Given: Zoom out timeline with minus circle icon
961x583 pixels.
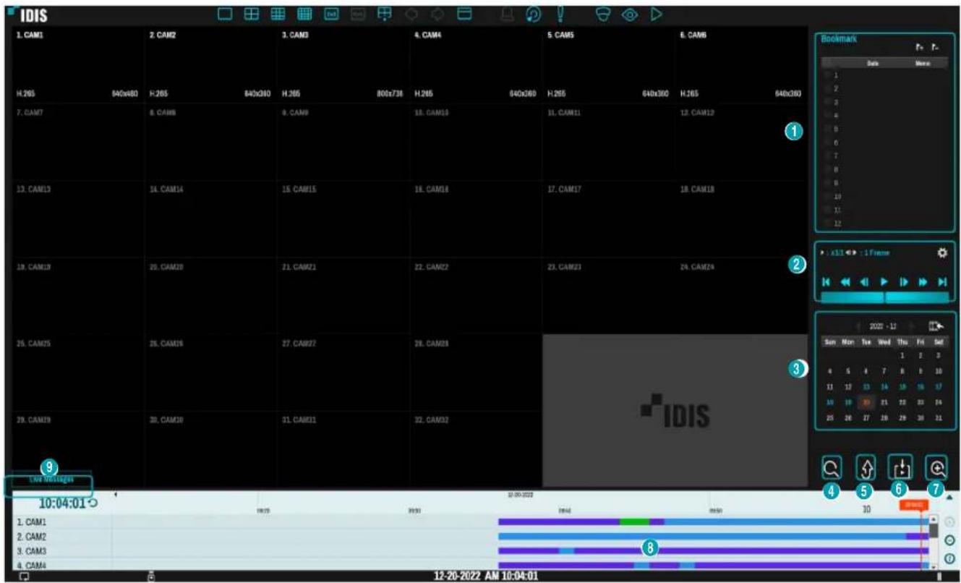Looking at the screenshot, I should point(950,540).
